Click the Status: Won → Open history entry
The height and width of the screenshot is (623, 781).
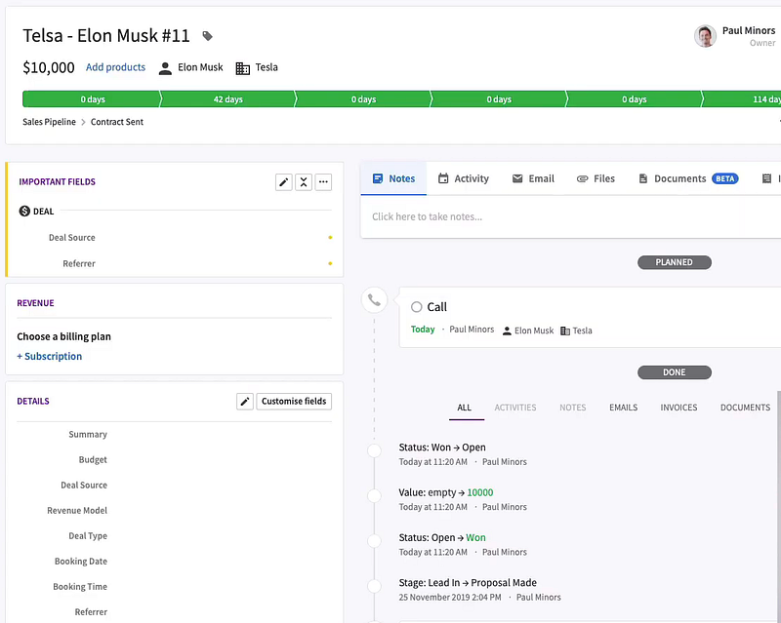point(442,448)
